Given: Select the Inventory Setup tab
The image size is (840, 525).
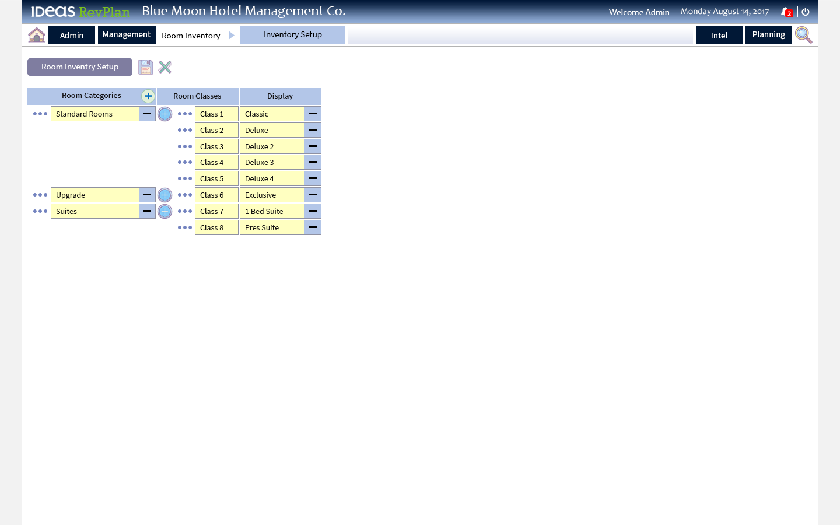Looking at the screenshot, I should click(x=292, y=34).
